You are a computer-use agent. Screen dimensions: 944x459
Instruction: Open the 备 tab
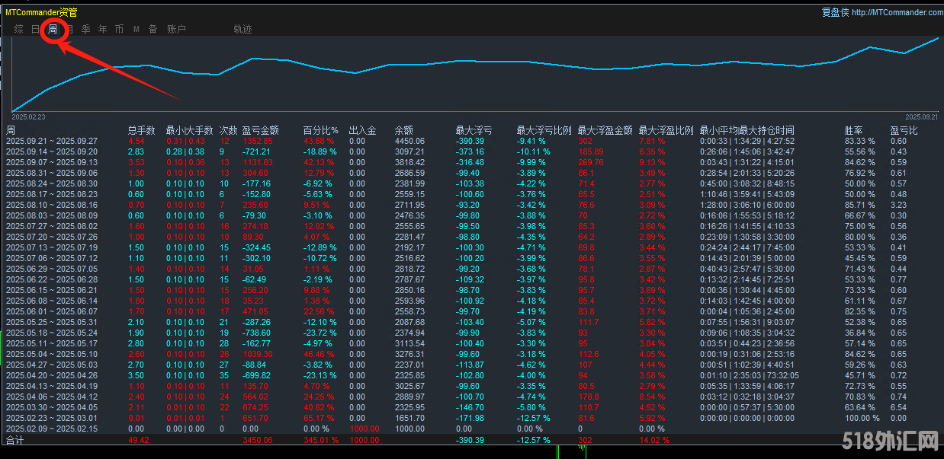point(153,30)
